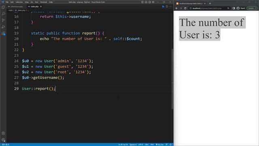Open the Run and Debug view

pos(3,27)
